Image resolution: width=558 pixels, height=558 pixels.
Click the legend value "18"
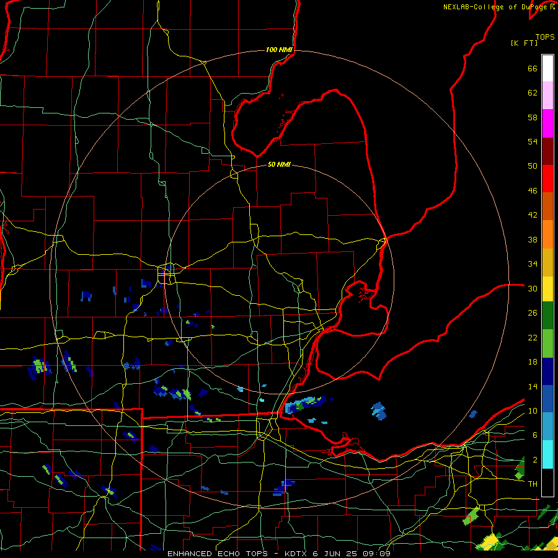[533, 362]
